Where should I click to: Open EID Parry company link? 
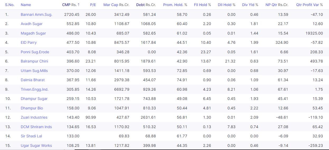click(x=29, y=42)
